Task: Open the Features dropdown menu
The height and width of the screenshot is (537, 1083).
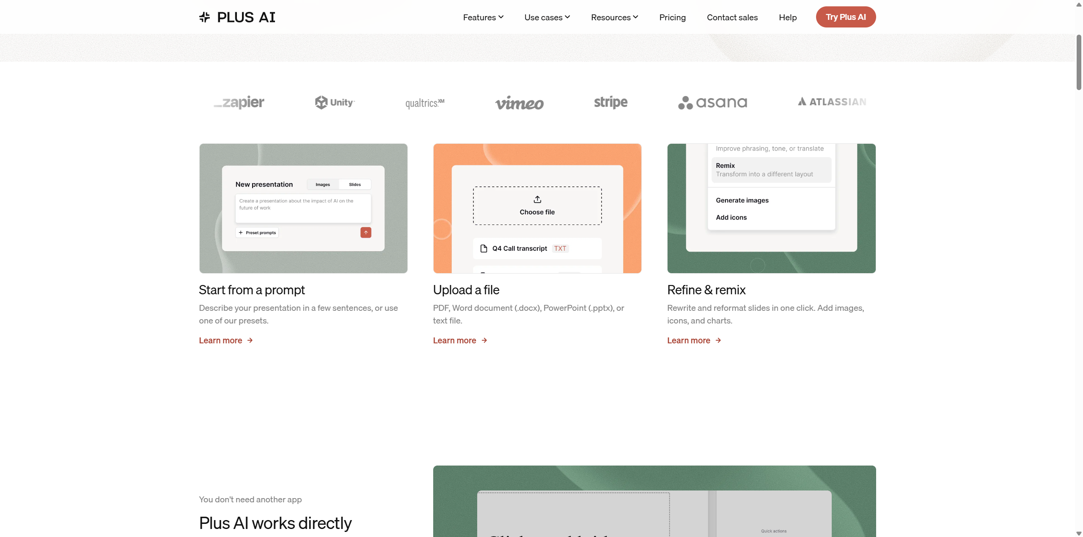Action: tap(483, 17)
